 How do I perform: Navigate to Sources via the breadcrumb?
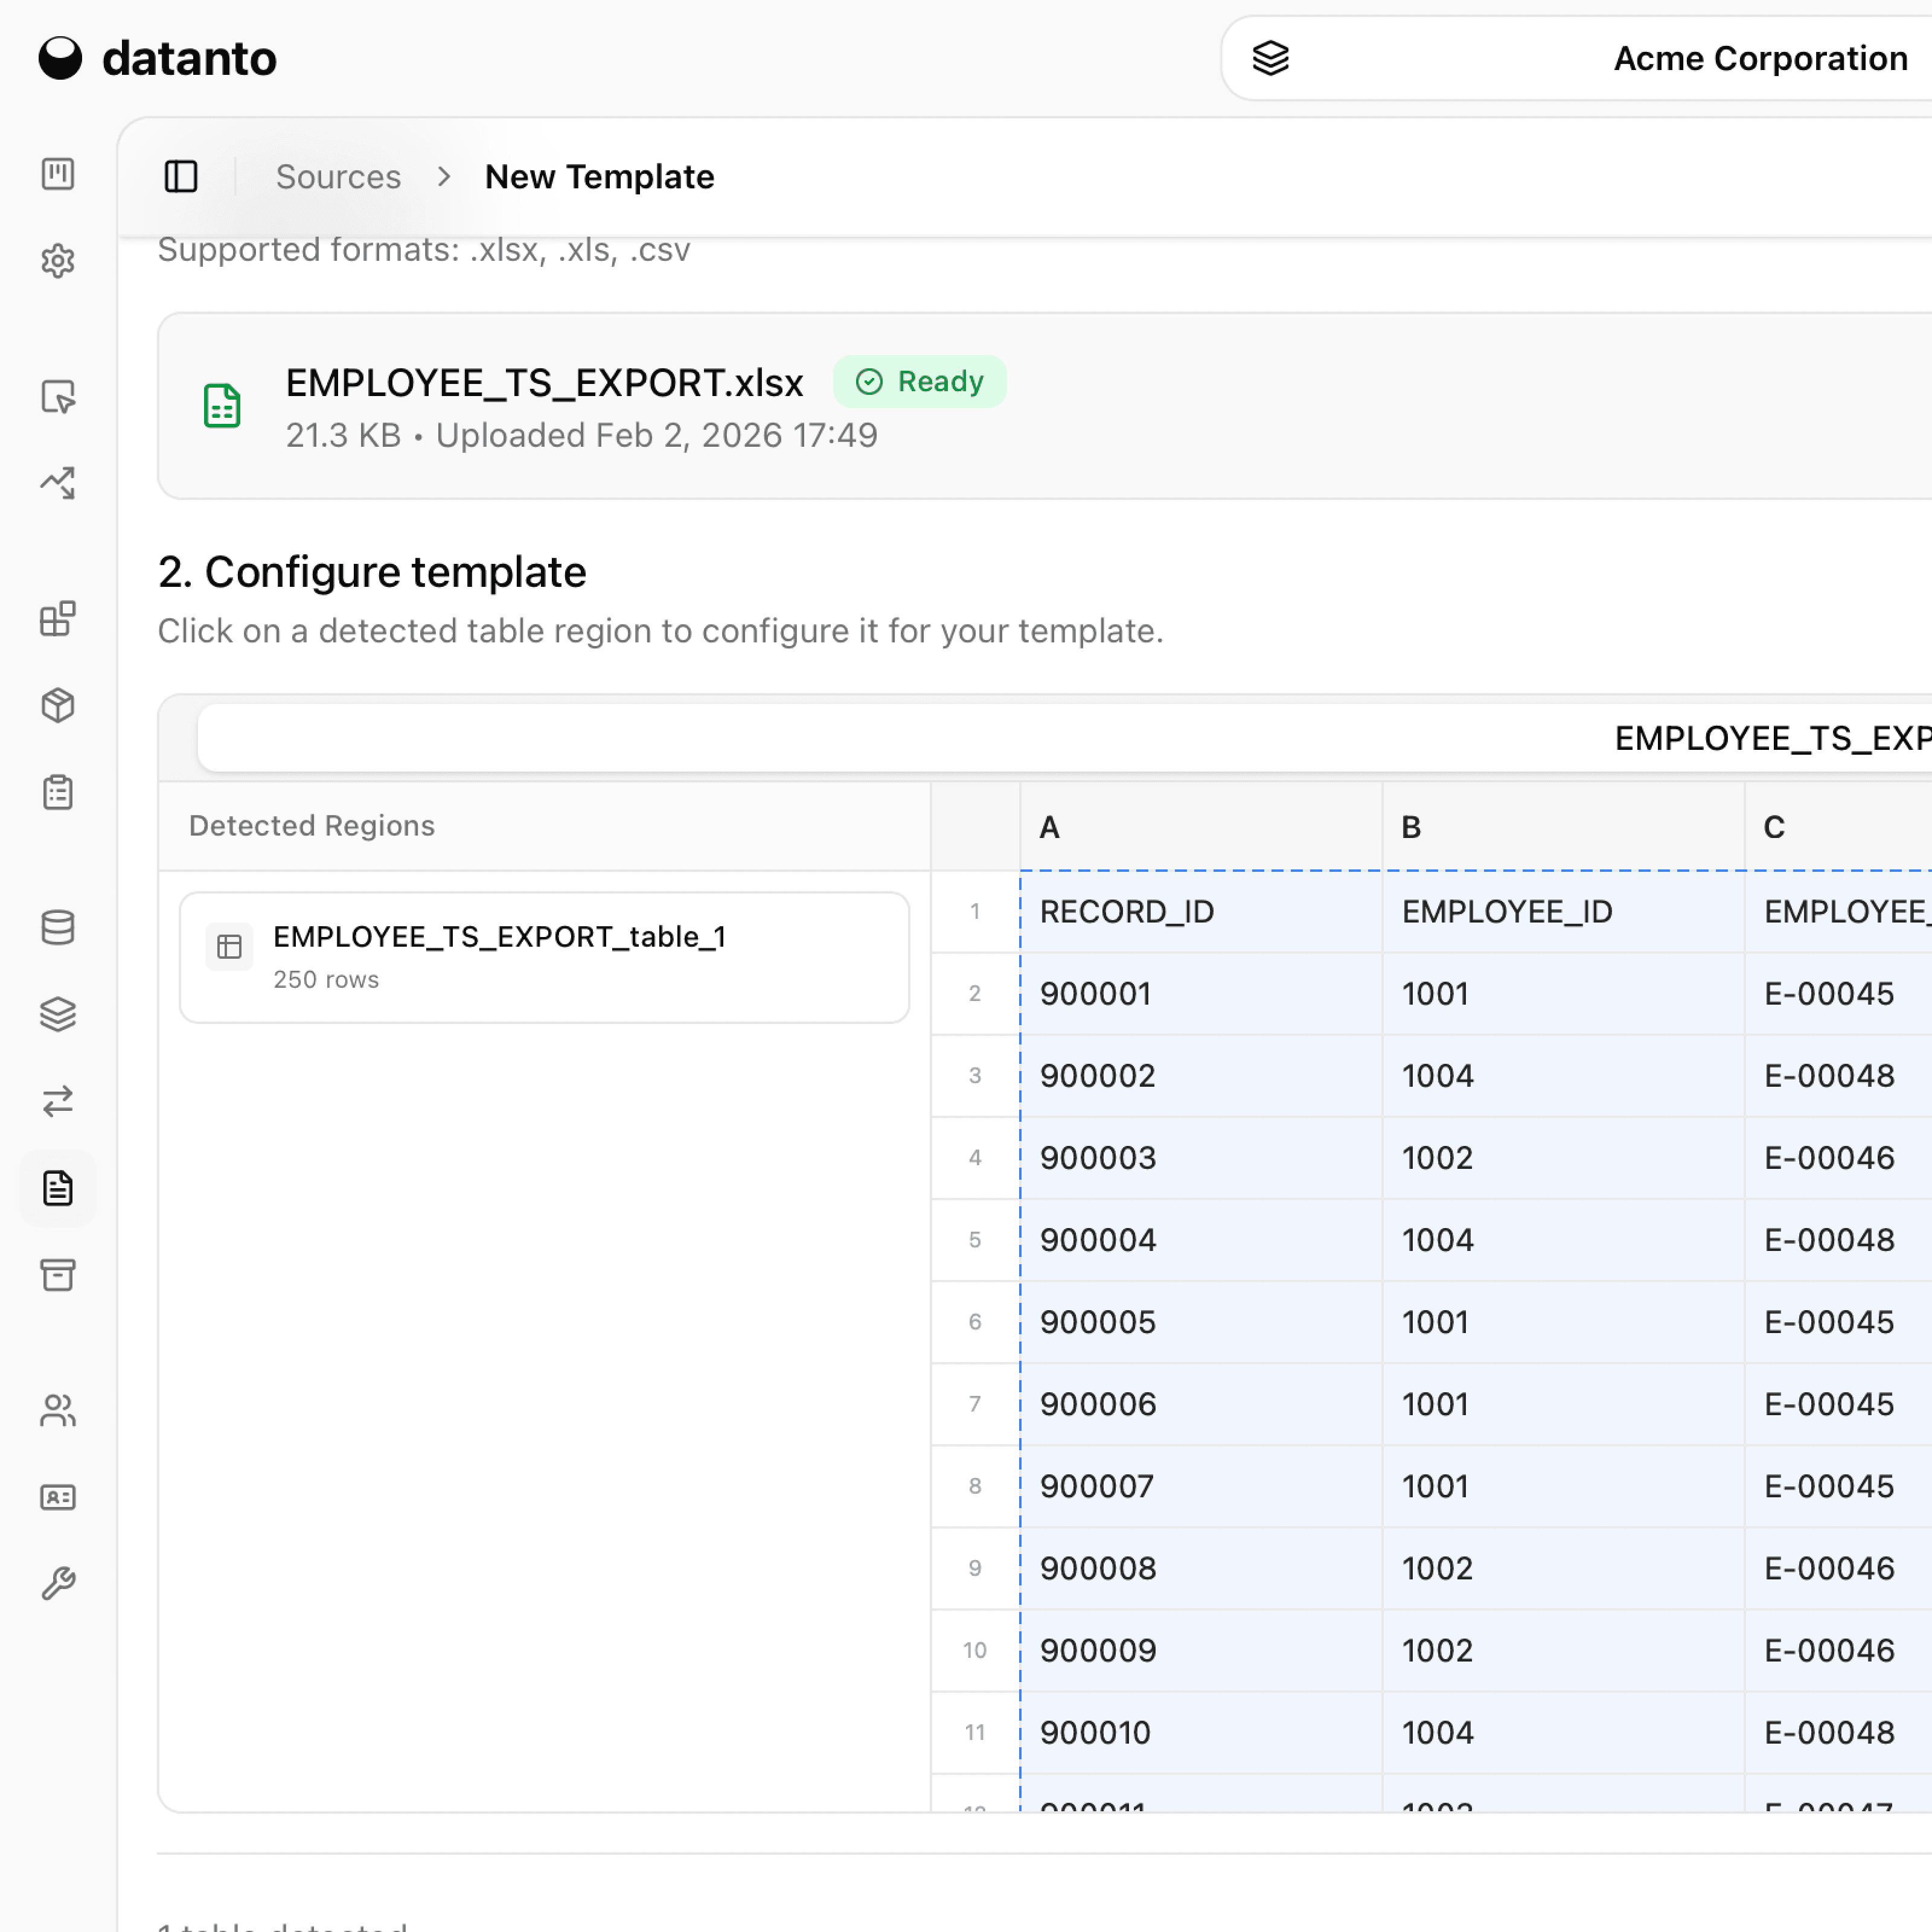[338, 176]
